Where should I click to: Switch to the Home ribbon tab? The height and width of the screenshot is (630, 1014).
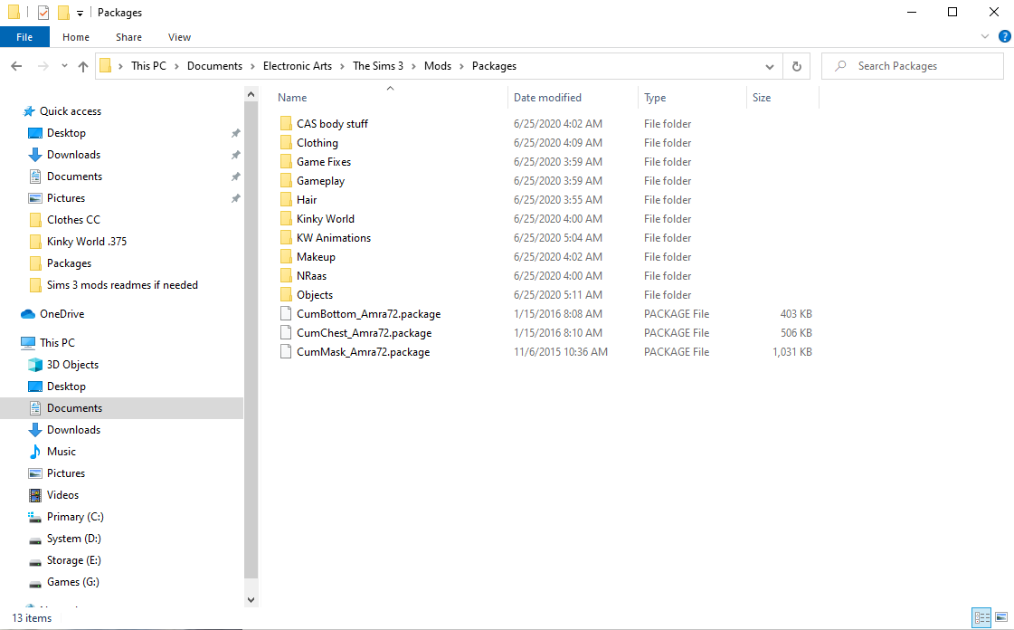[x=76, y=37]
